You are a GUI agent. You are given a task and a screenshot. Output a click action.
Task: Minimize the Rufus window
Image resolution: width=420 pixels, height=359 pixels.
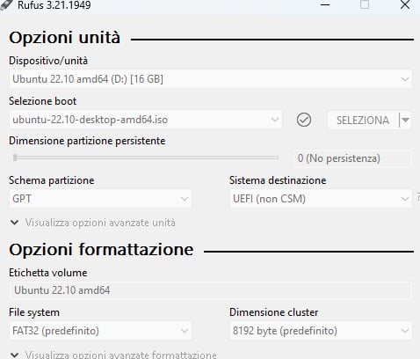click(x=325, y=4)
